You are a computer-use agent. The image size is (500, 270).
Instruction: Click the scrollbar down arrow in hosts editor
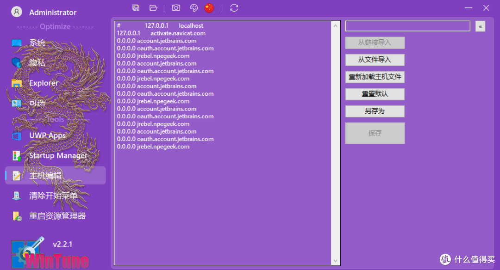coord(336,261)
